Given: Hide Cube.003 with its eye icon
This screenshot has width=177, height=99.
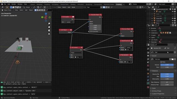Looking at the screenshot, I should pyautogui.click(x=173, y=21).
